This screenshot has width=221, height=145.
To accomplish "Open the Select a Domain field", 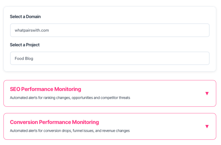I will coord(110,30).
